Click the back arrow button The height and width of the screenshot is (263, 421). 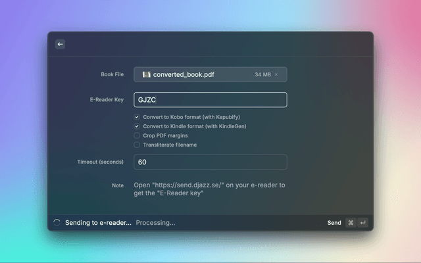coord(60,44)
